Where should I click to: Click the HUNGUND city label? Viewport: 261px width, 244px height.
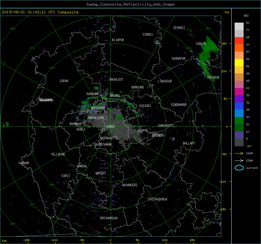point(137,87)
